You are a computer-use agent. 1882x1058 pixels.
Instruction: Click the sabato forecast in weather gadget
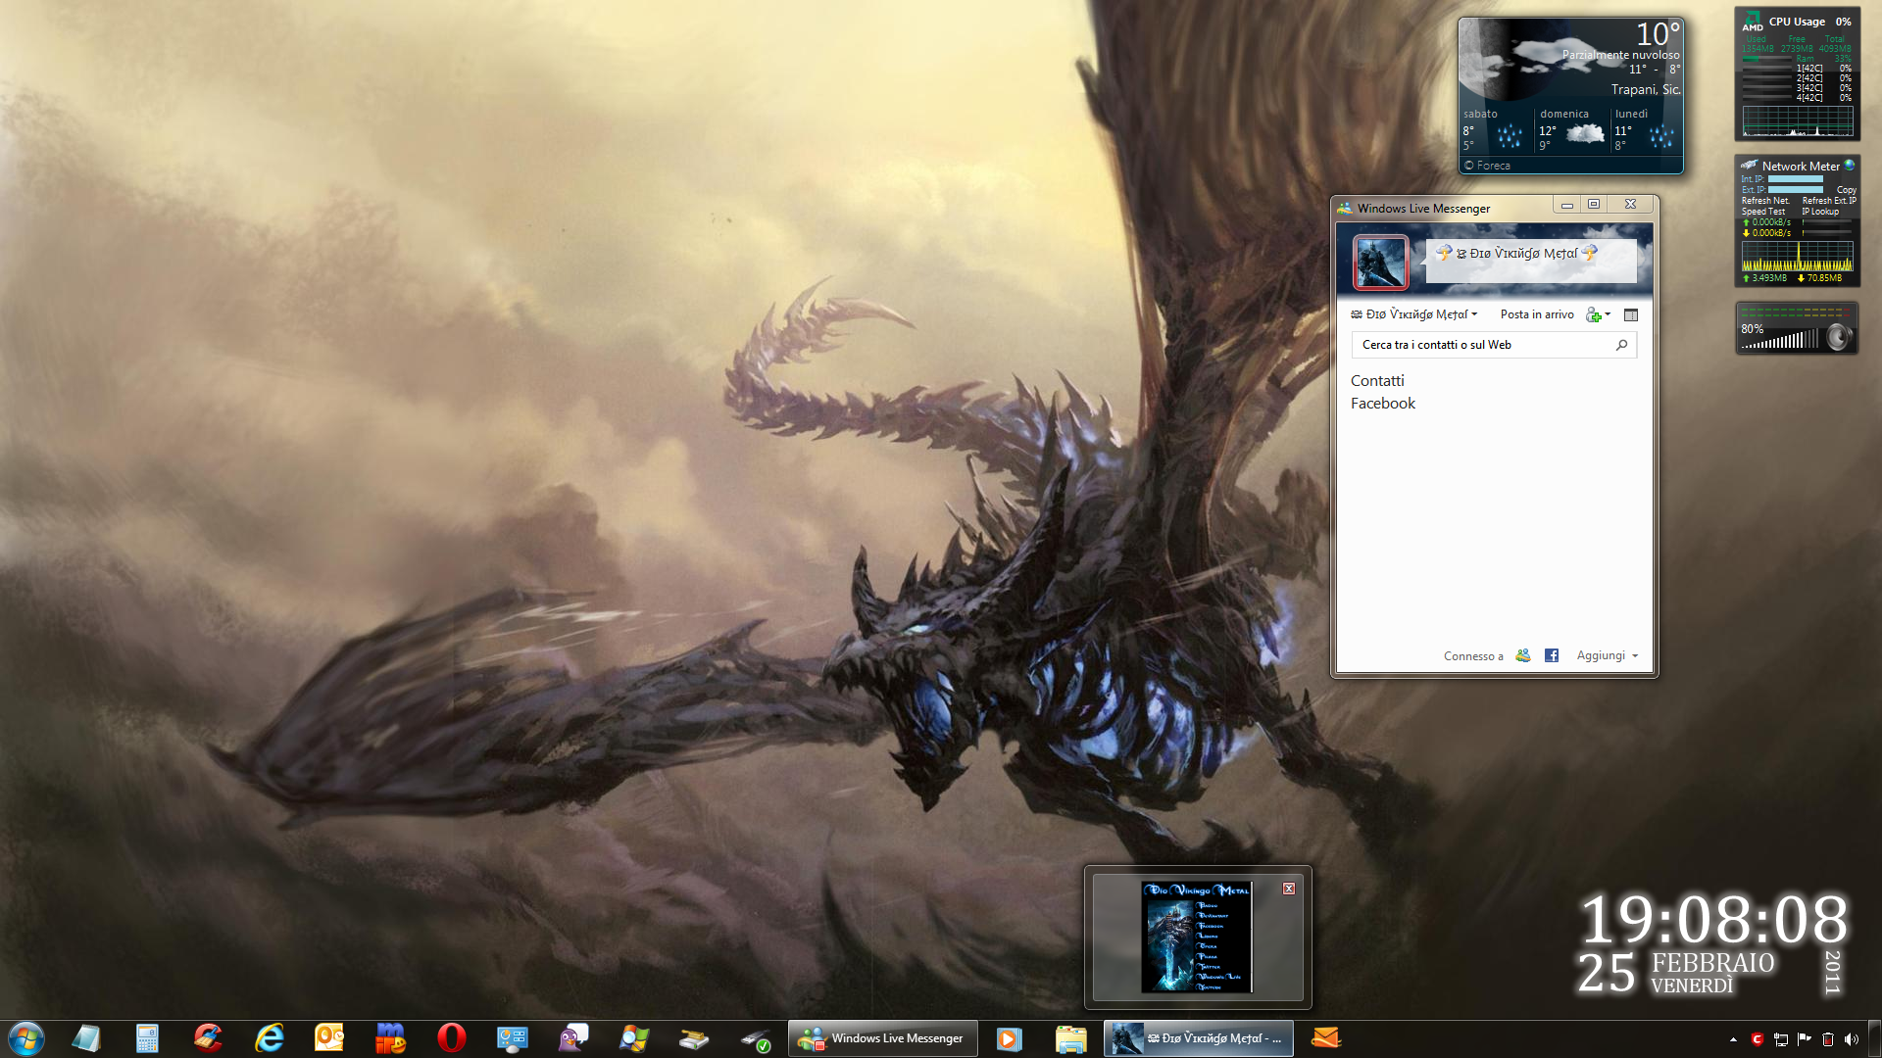coord(1496,130)
